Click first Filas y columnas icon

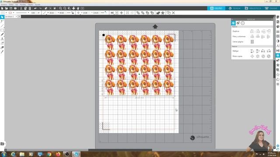click(252, 37)
